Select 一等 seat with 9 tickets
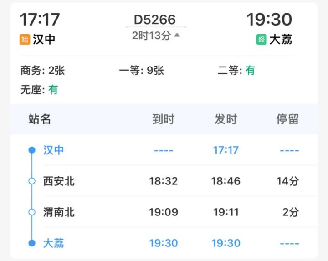328x261 pixels. [141, 71]
